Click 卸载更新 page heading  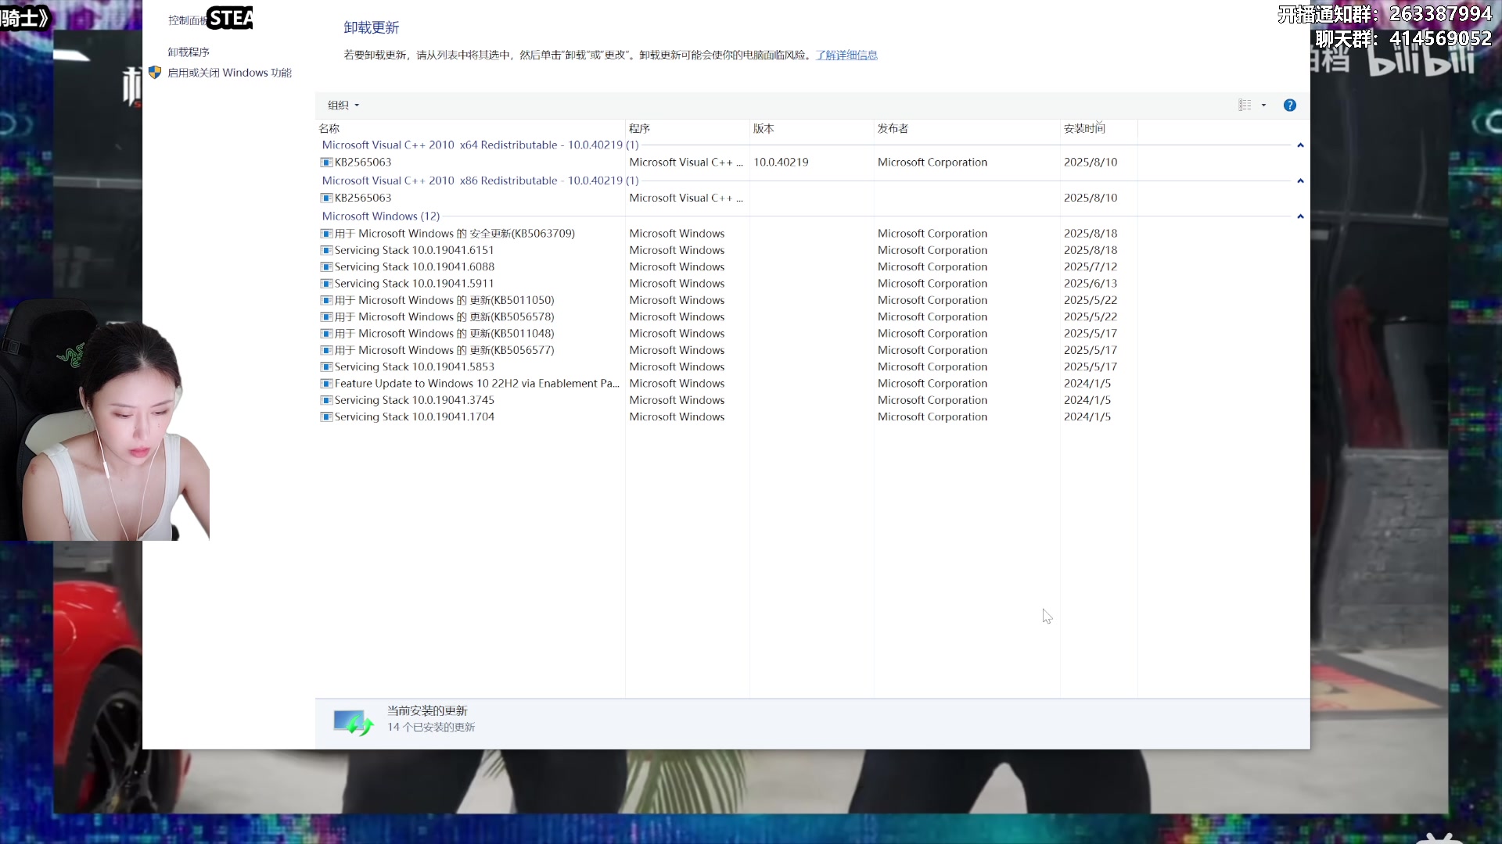pos(371,28)
